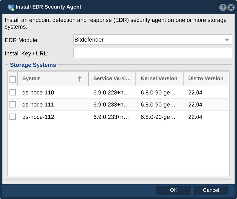Check the box for qs-node-110
Screen dimensions: 237x199
coord(13,92)
